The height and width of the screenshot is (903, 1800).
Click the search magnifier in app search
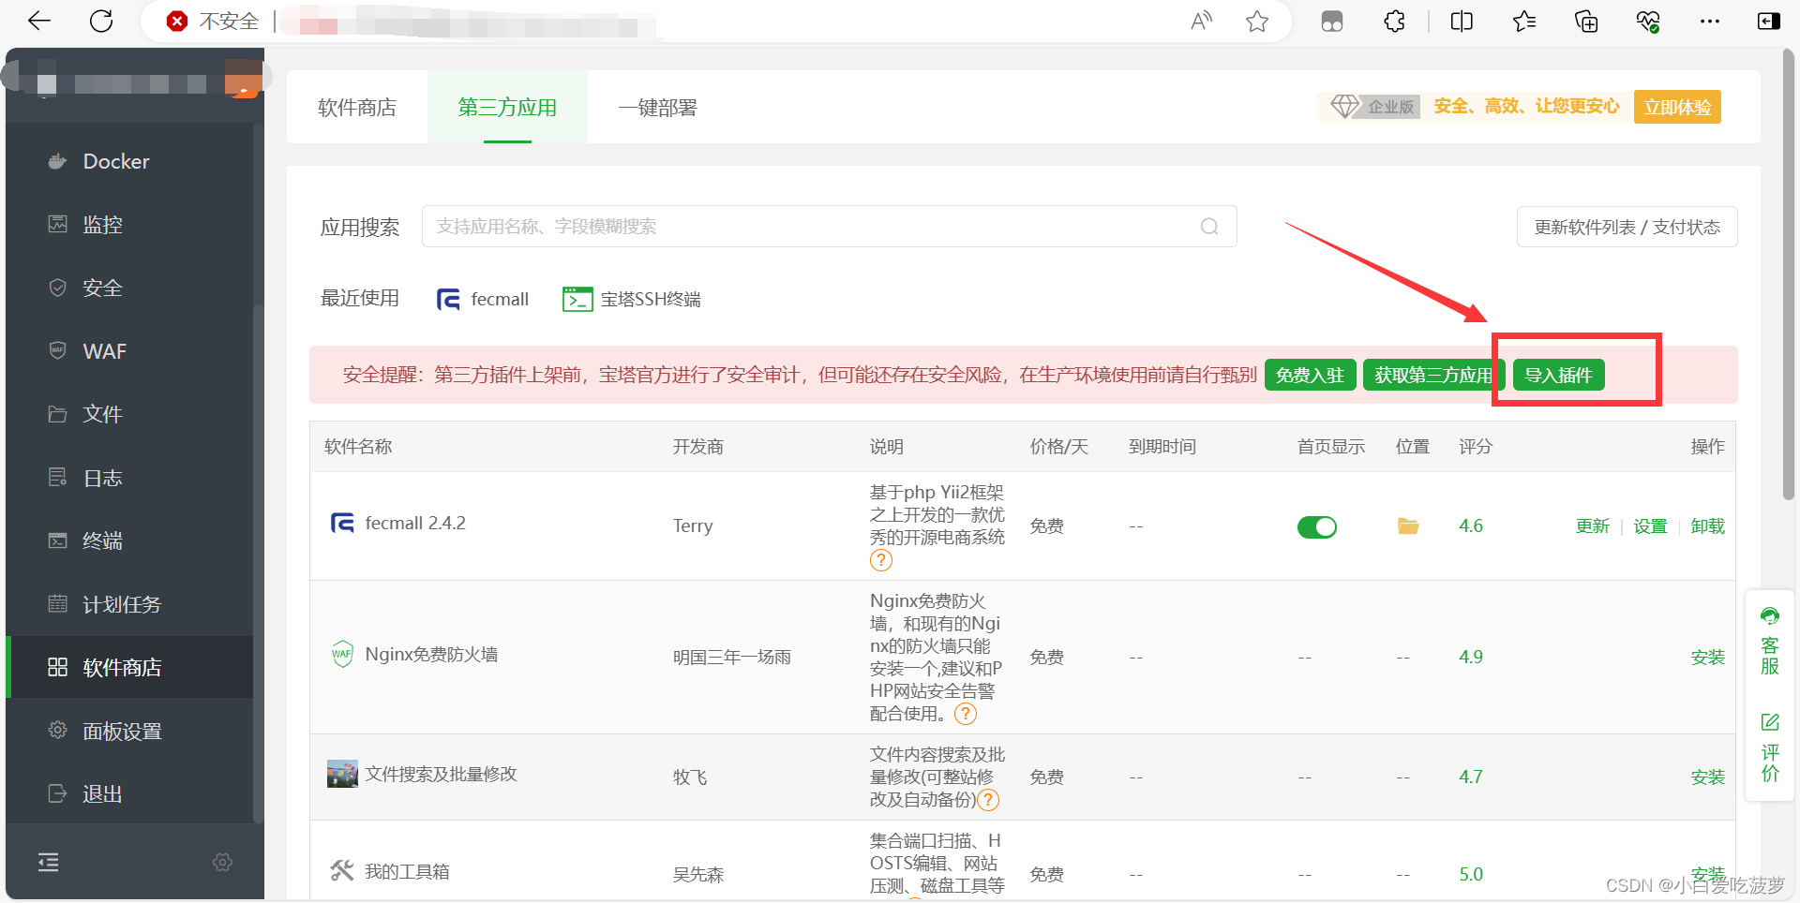coord(1208,226)
